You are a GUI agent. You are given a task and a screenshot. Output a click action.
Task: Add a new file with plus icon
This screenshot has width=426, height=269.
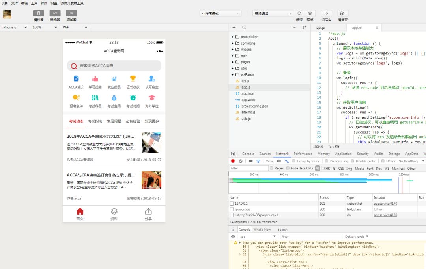(x=234, y=28)
